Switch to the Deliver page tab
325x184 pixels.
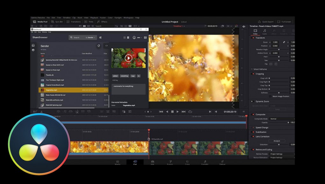click(x=222, y=162)
